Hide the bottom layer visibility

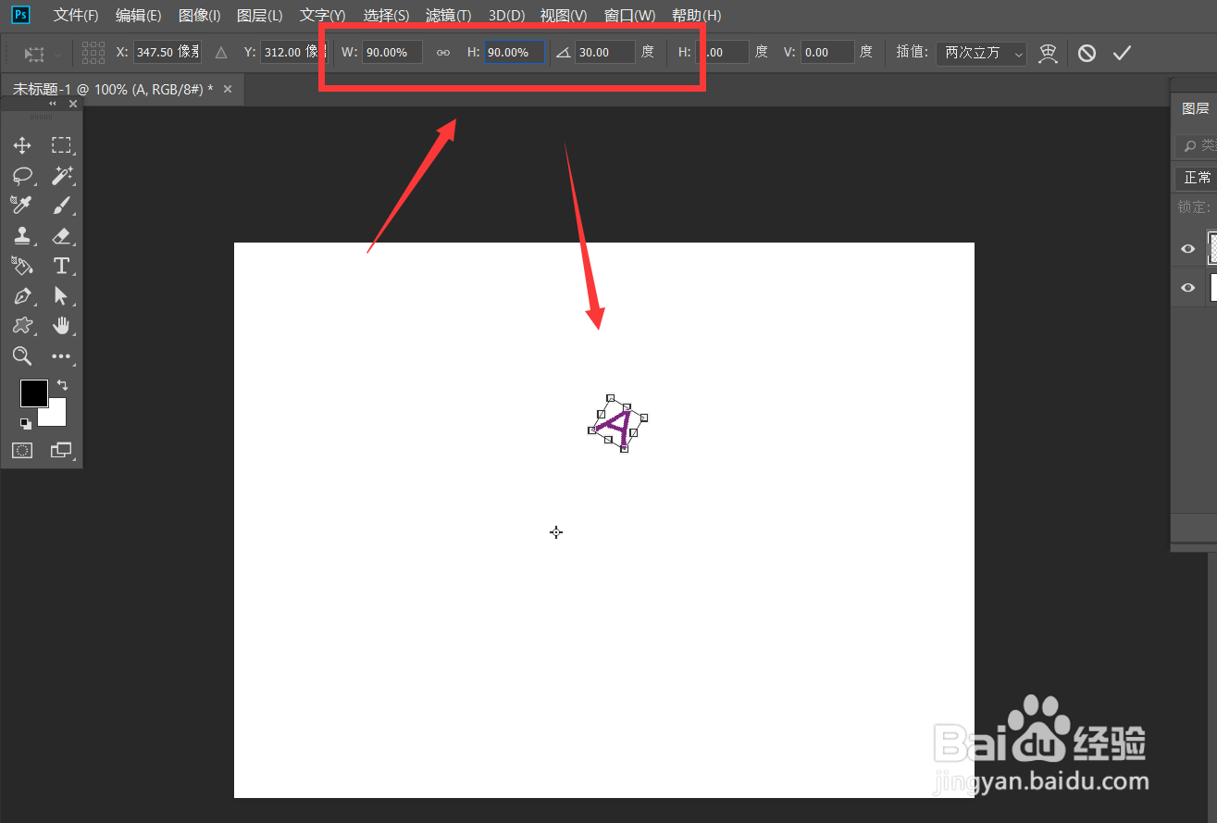1187,287
